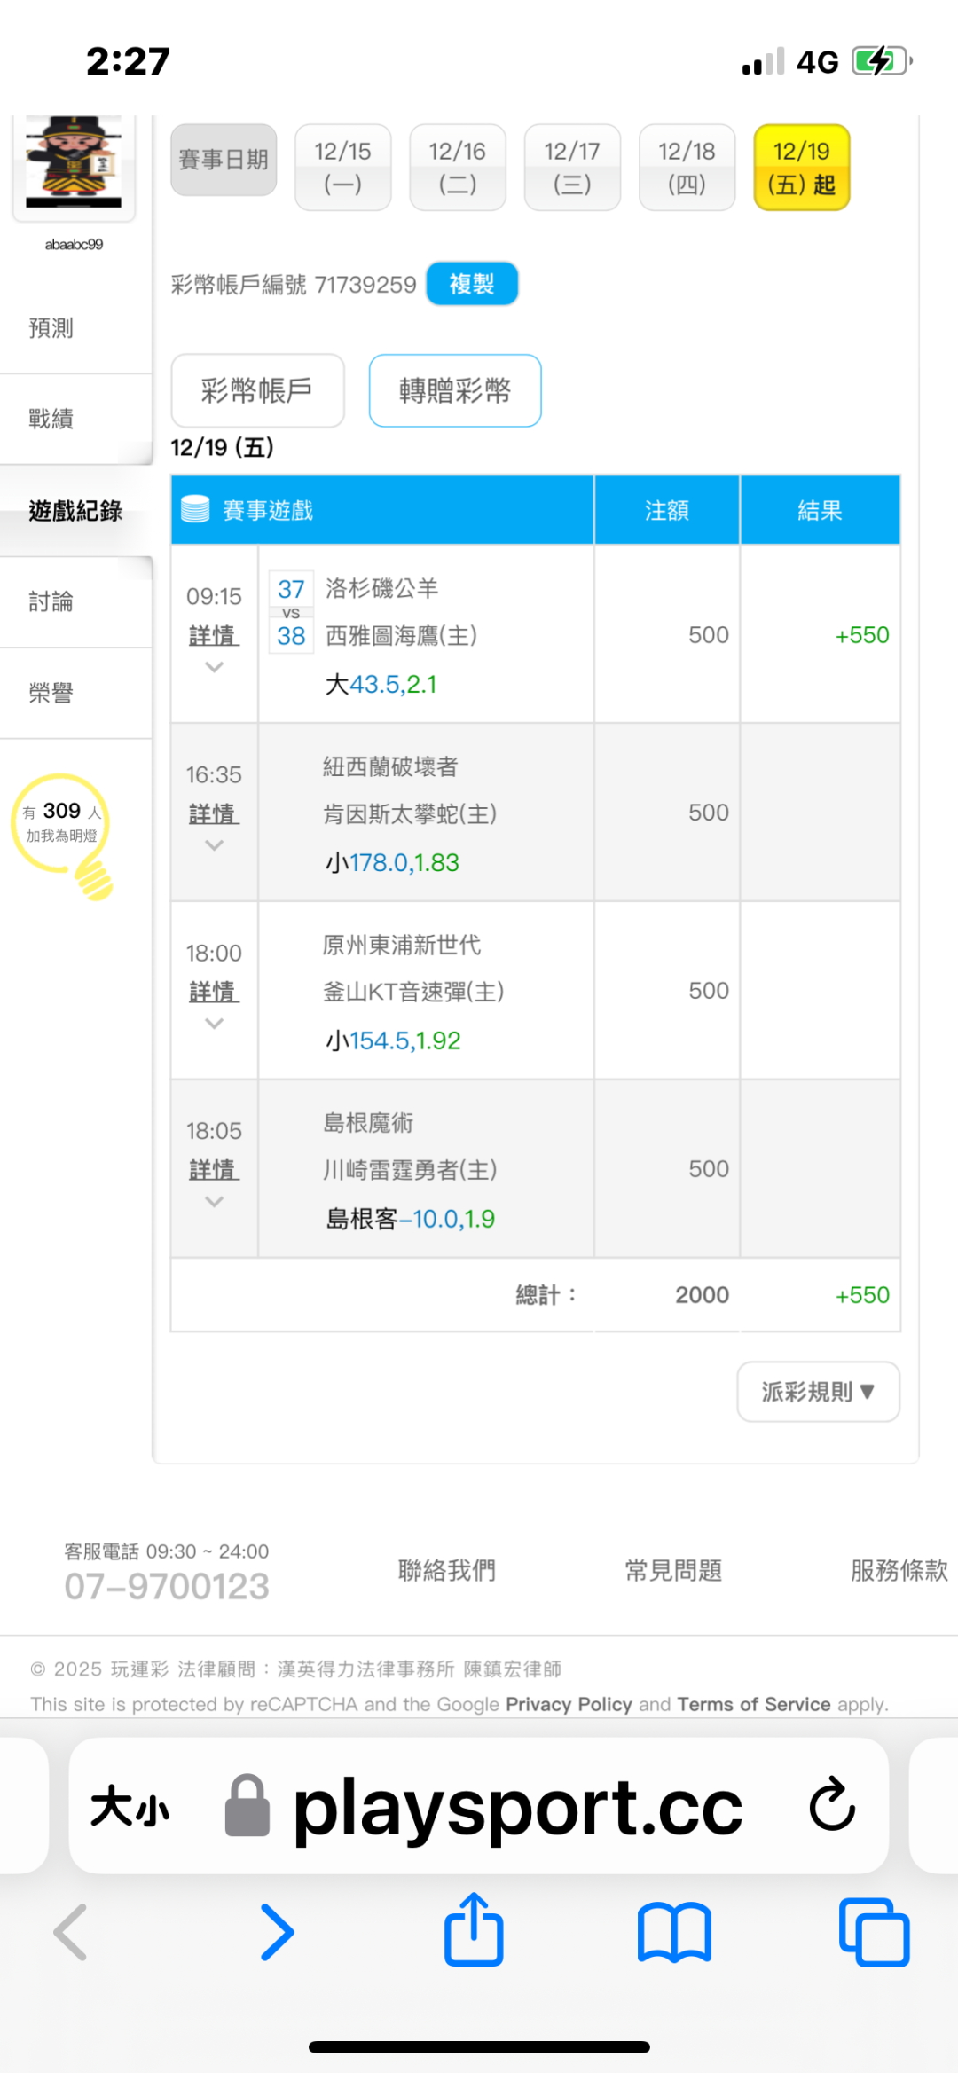The height and width of the screenshot is (2073, 958).
Task: Show open tabs overview icon
Action: 874,1932
